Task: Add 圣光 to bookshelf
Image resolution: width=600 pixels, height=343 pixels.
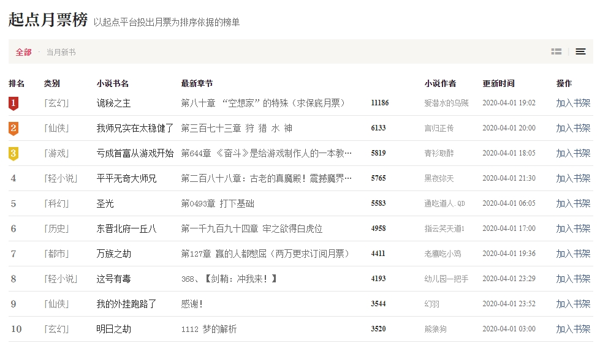Action: click(x=573, y=203)
